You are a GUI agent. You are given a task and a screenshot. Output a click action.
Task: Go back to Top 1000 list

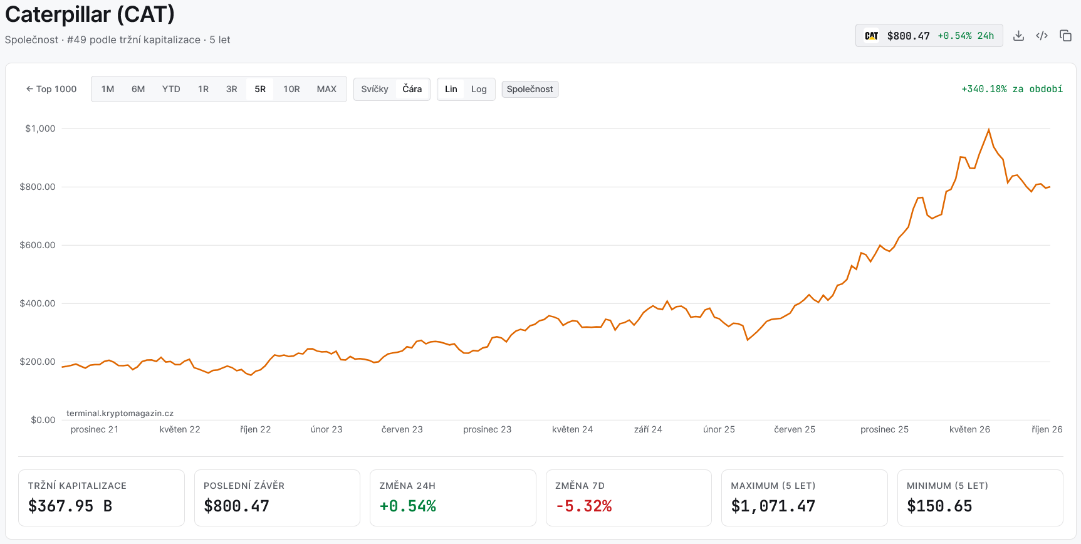[51, 89]
